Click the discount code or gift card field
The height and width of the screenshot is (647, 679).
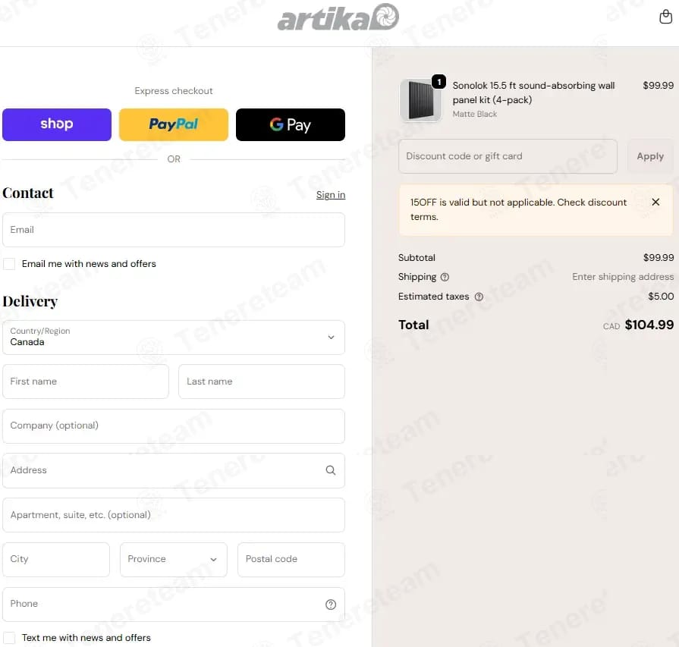508,156
